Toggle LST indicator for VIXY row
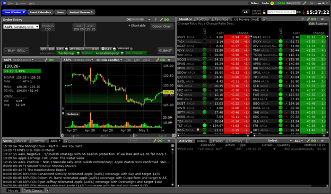Viewport: 331px width, 194px height. click(204, 51)
